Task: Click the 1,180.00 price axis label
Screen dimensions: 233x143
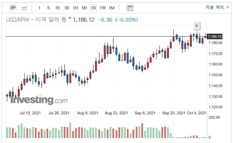Action: 215,43
